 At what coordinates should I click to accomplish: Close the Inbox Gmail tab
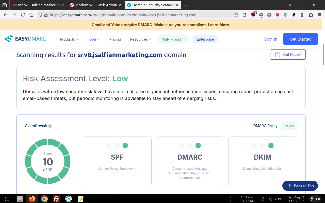(x=63, y=5)
